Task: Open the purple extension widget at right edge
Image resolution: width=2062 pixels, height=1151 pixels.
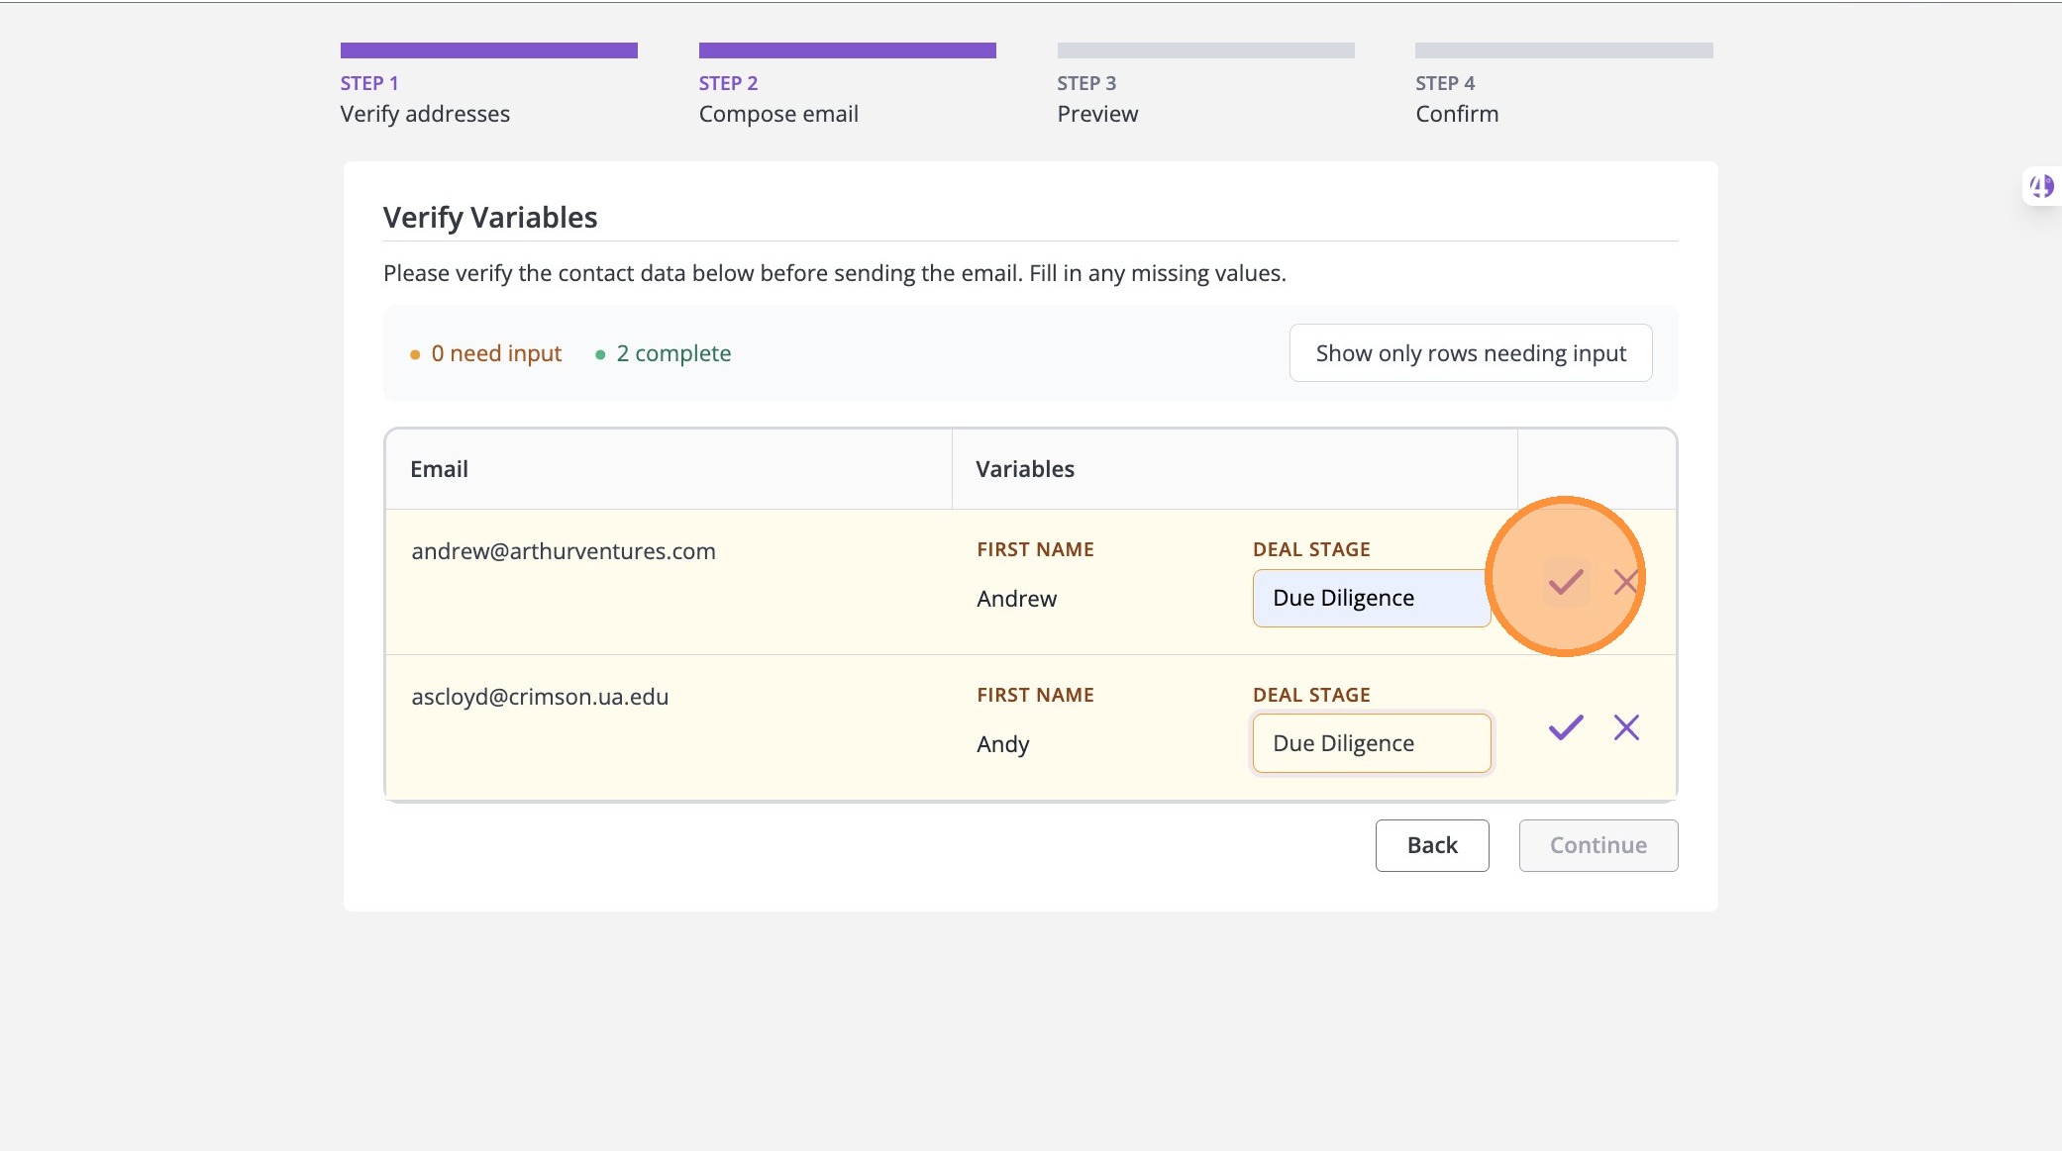Action: [x=2041, y=186]
